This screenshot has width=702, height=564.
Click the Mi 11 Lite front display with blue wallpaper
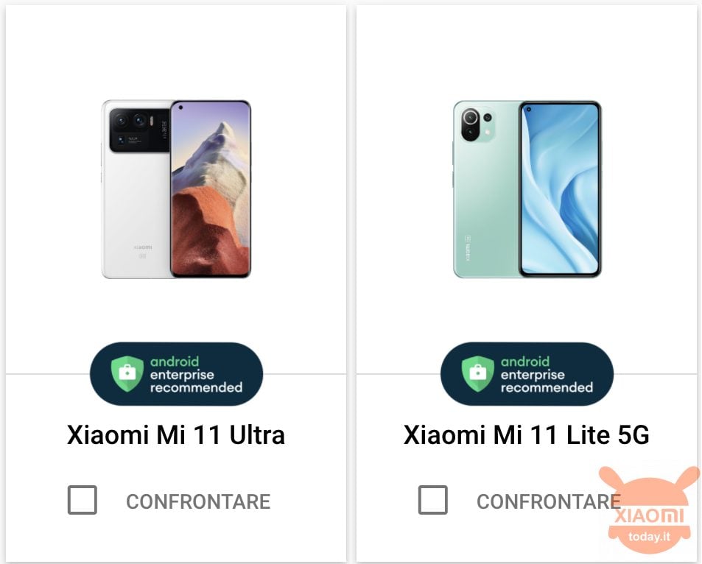(560, 189)
